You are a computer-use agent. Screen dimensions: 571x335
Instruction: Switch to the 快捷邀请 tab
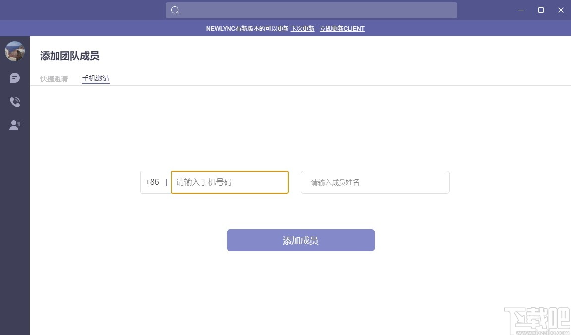tap(53, 78)
